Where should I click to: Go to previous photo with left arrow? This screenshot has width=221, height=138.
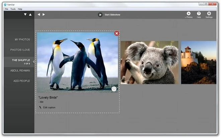39,14
